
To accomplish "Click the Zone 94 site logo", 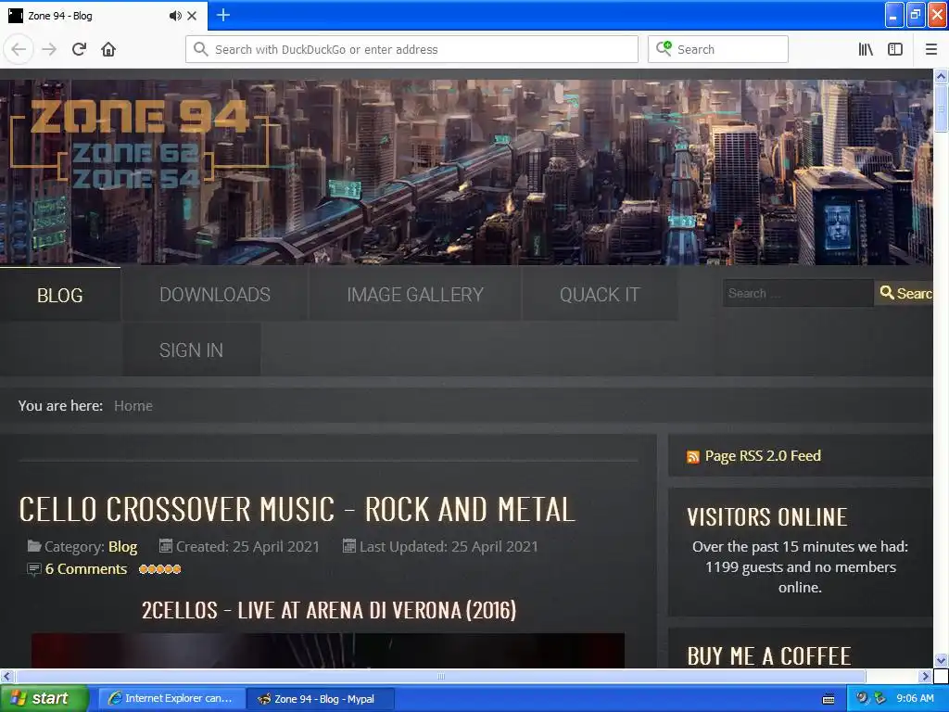I will [141, 144].
